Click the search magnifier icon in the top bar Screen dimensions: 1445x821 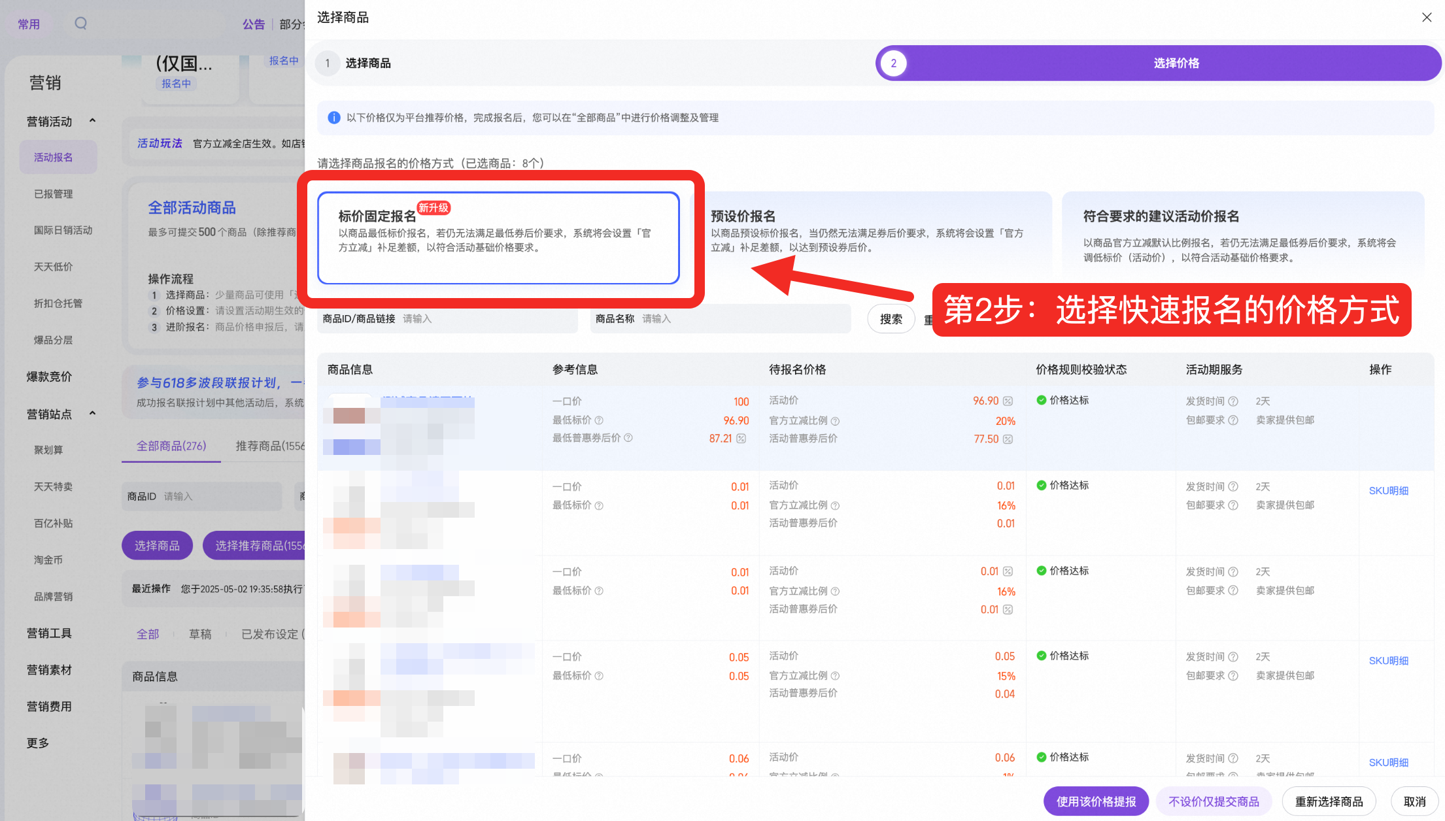(x=80, y=24)
